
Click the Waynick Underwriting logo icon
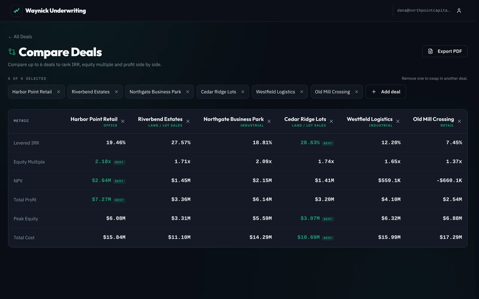coord(16,10)
